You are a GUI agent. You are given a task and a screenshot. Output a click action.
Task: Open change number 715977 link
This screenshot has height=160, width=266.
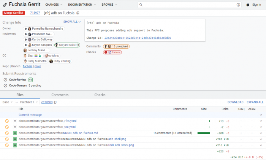point(35,13)
